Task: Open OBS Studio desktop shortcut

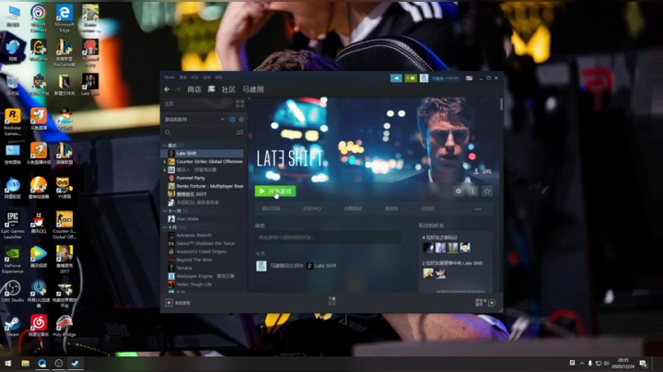Action: point(13,292)
